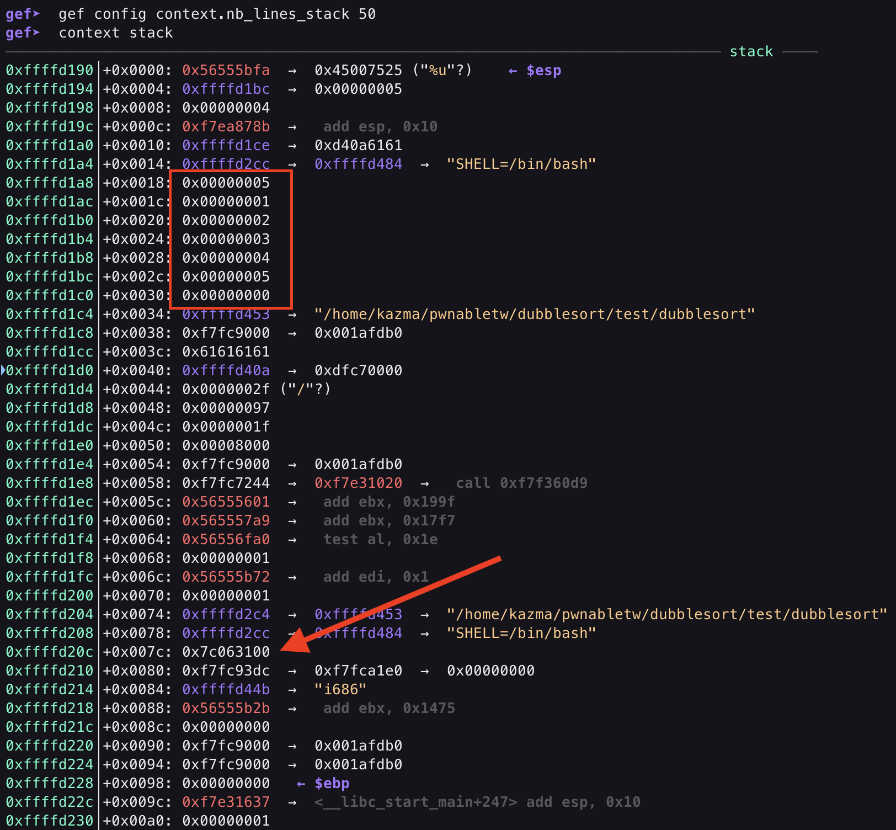Click the red pointer value 0x56555bfa

[226, 71]
